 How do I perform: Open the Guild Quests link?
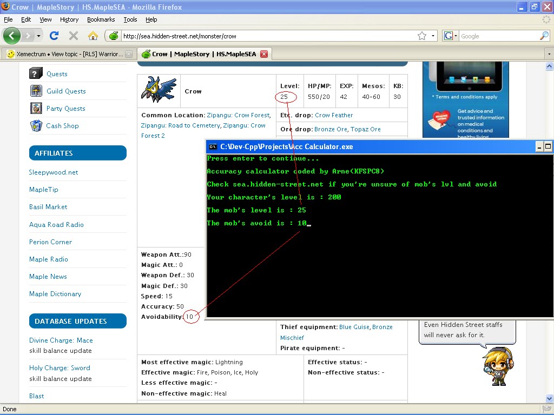coord(66,91)
